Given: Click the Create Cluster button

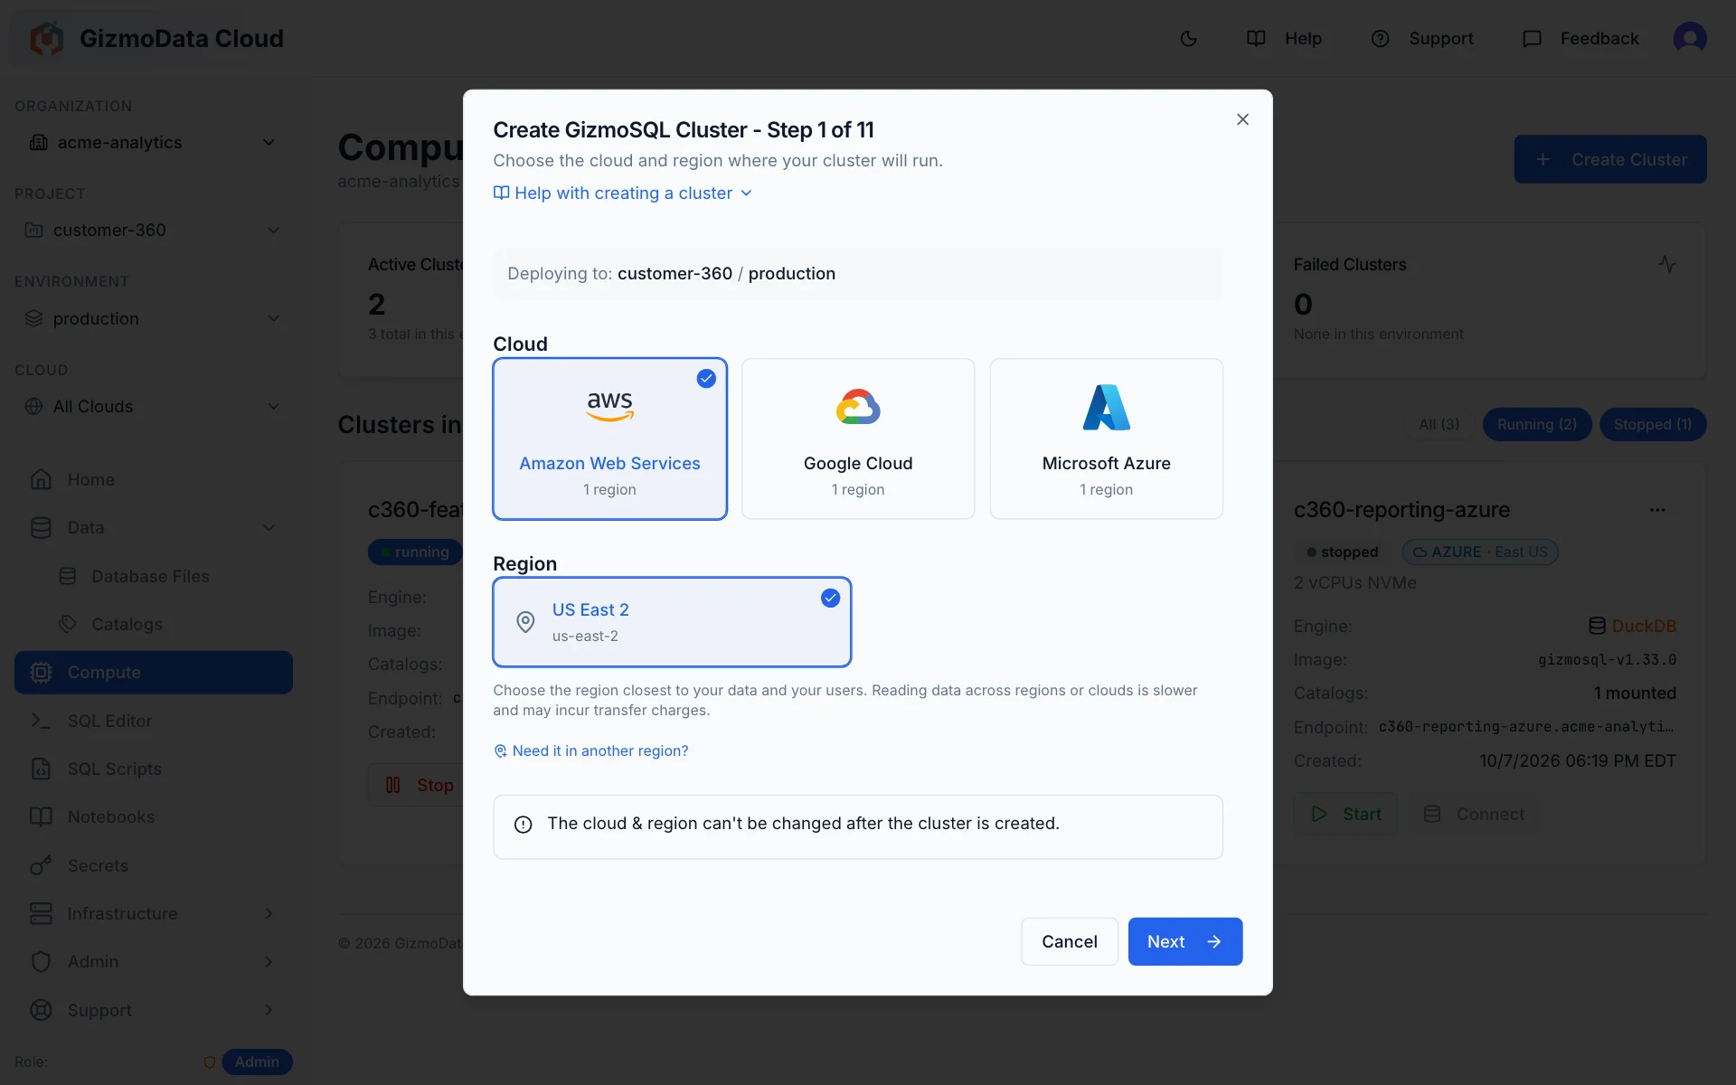Looking at the screenshot, I should pos(1610,159).
